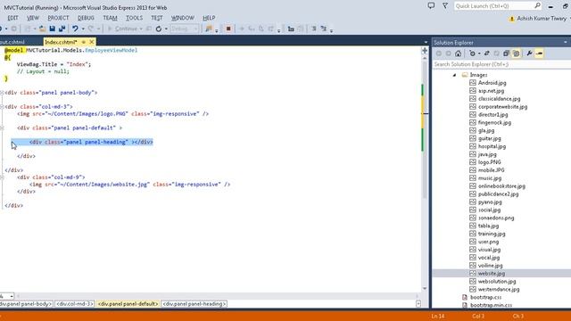Click the Save file icon in toolbar

point(53,29)
